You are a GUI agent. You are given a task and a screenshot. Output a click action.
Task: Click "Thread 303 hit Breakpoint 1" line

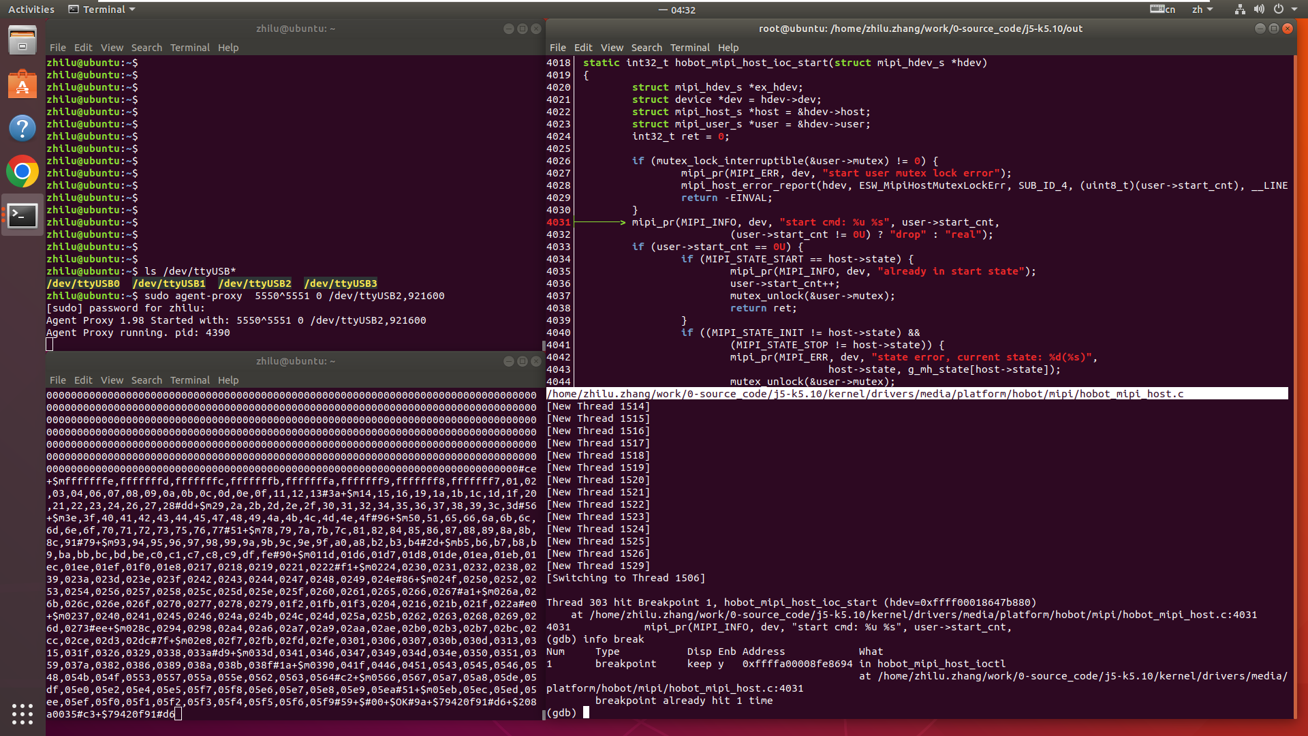pyautogui.click(x=791, y=602)
